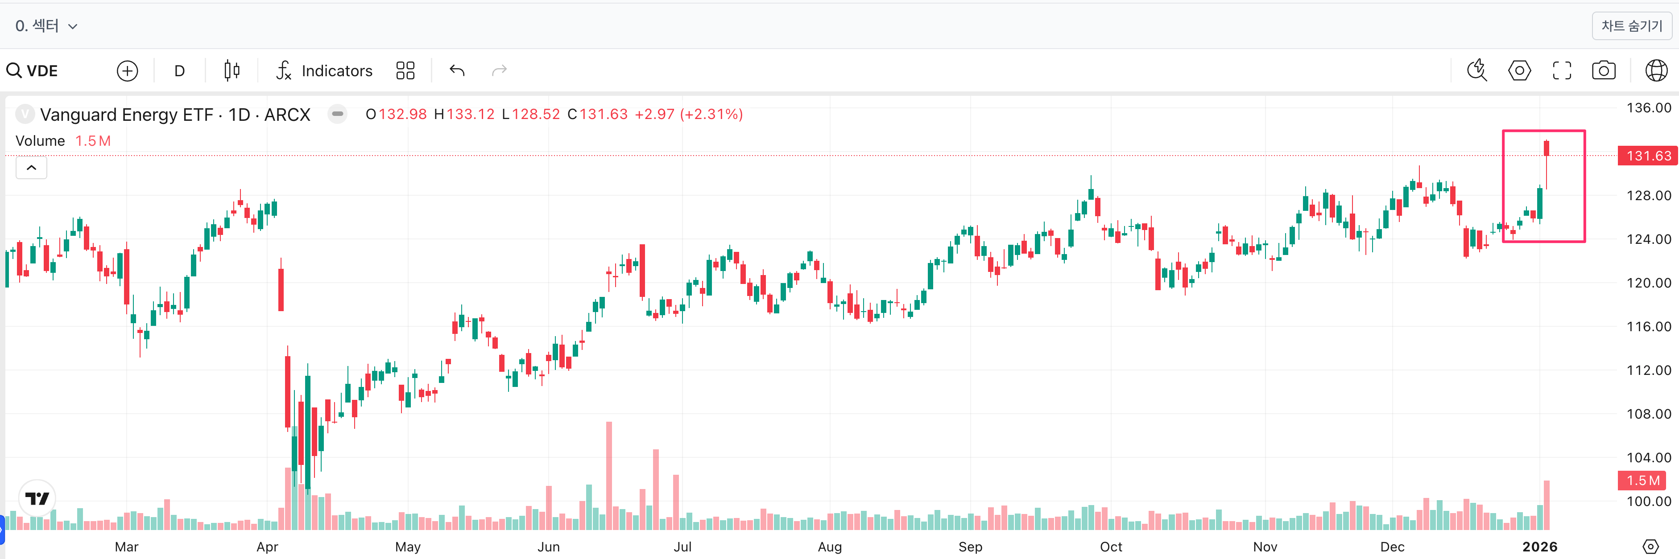Click the Vanguard Energy ETF title
Viewport: 1679px width, 559px height.
pos(126,115)
